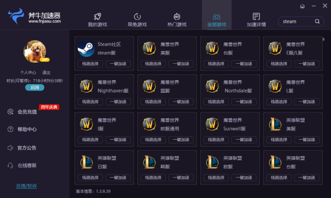Click 线路选择 for 英雄联盟 台服

(279, 178)
